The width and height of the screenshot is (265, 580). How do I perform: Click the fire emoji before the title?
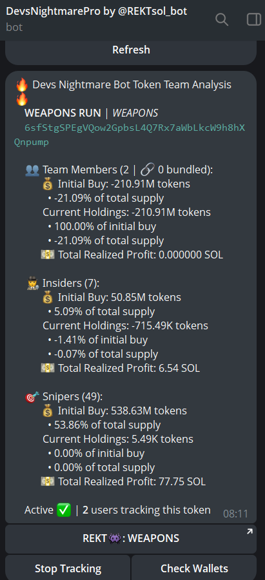tap(22, 84)
